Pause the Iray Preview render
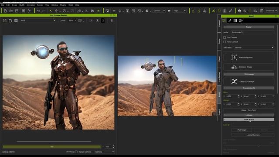The height and width of the screenshot is (157, 279). [112, 20]
